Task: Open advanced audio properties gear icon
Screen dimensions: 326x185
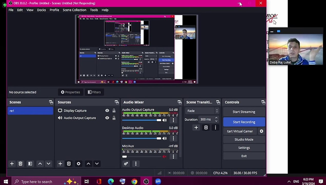Action: pyautogui.click(x=126, y=164)
